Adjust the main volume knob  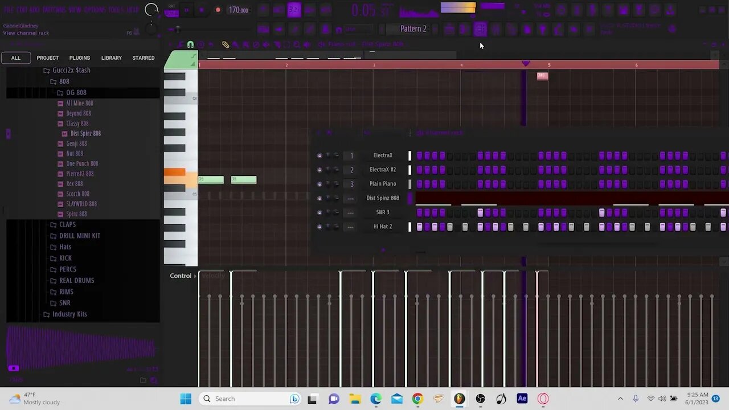click(151, 10)
